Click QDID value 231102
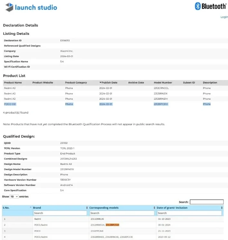This screenshot has width=228, height=240. coord(64,143)
